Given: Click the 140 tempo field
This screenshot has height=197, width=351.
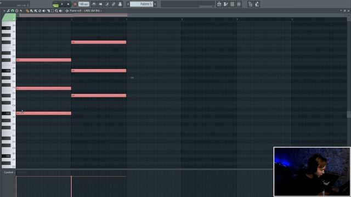Looking at the screenshot, I should coord(84,4).
